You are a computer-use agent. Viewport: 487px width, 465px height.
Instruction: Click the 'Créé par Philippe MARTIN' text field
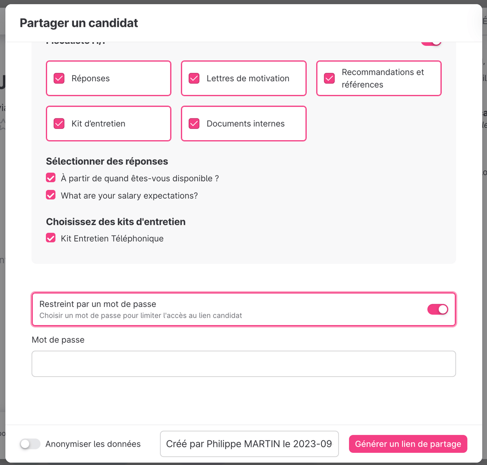pos(249,444)
